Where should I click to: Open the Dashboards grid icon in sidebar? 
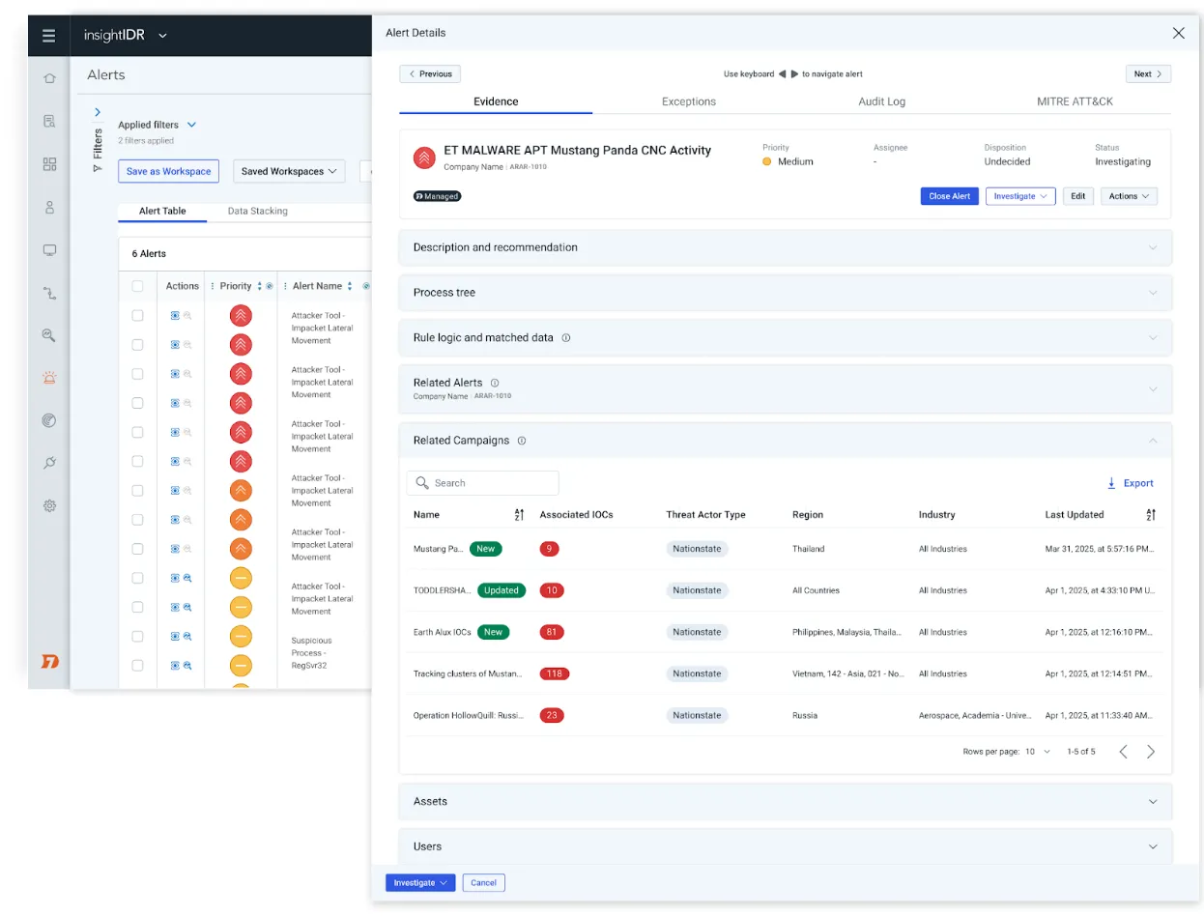coord(49,164)
